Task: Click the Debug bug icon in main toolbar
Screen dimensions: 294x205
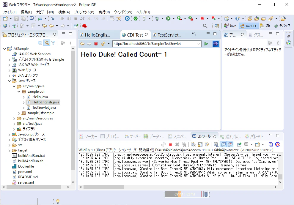Action: pyautogui.click(x=157, y=18)
